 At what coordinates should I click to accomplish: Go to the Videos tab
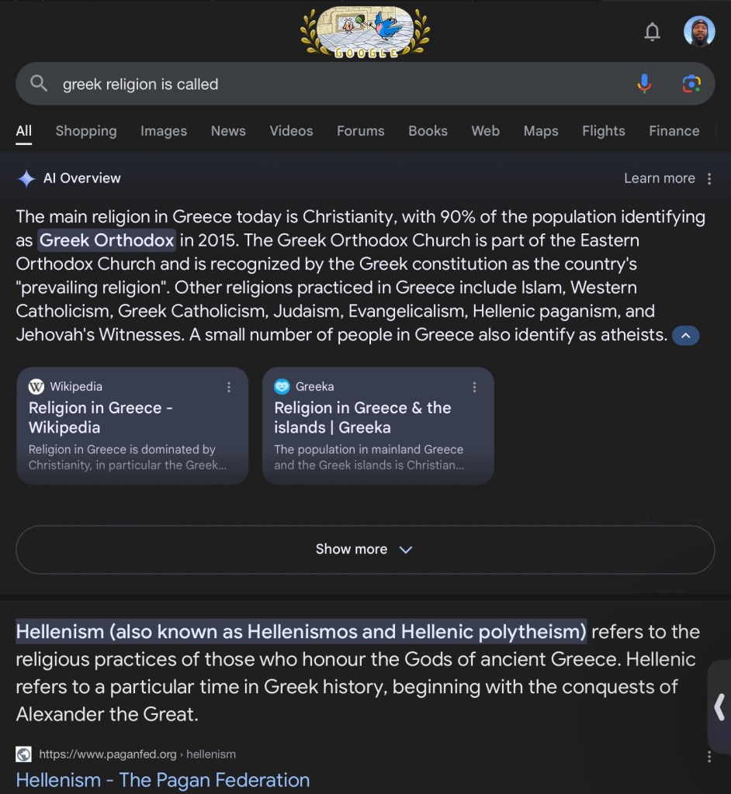click(291, 131)
